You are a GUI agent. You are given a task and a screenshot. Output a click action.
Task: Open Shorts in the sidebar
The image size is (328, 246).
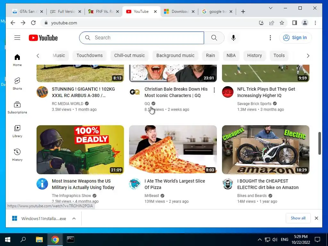[x=17, y=84]
